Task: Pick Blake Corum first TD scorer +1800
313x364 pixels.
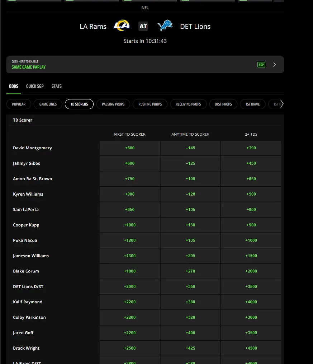Action: (x=130, y=271)
